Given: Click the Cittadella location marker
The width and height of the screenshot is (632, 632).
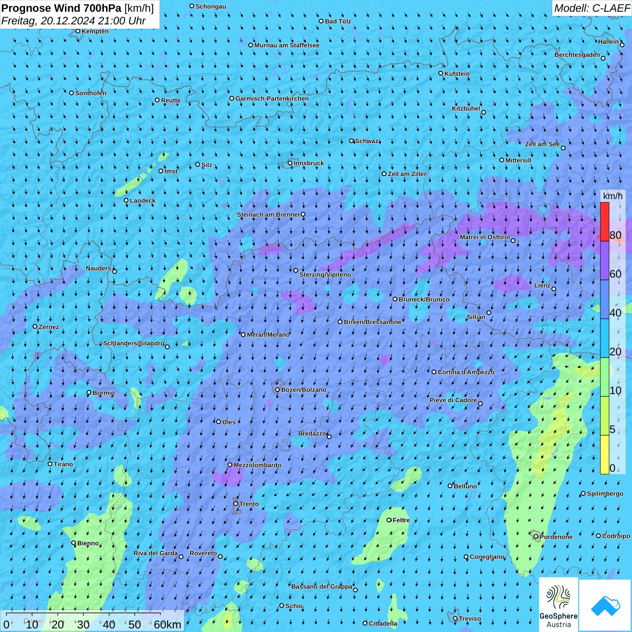Looking at the screenshot, I should (x=365, y=623).
